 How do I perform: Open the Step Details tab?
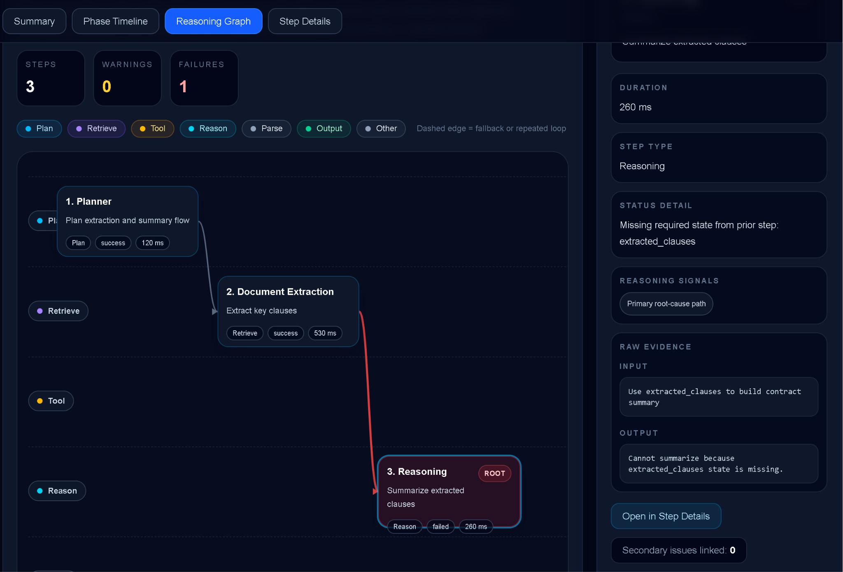pos(305,21)
